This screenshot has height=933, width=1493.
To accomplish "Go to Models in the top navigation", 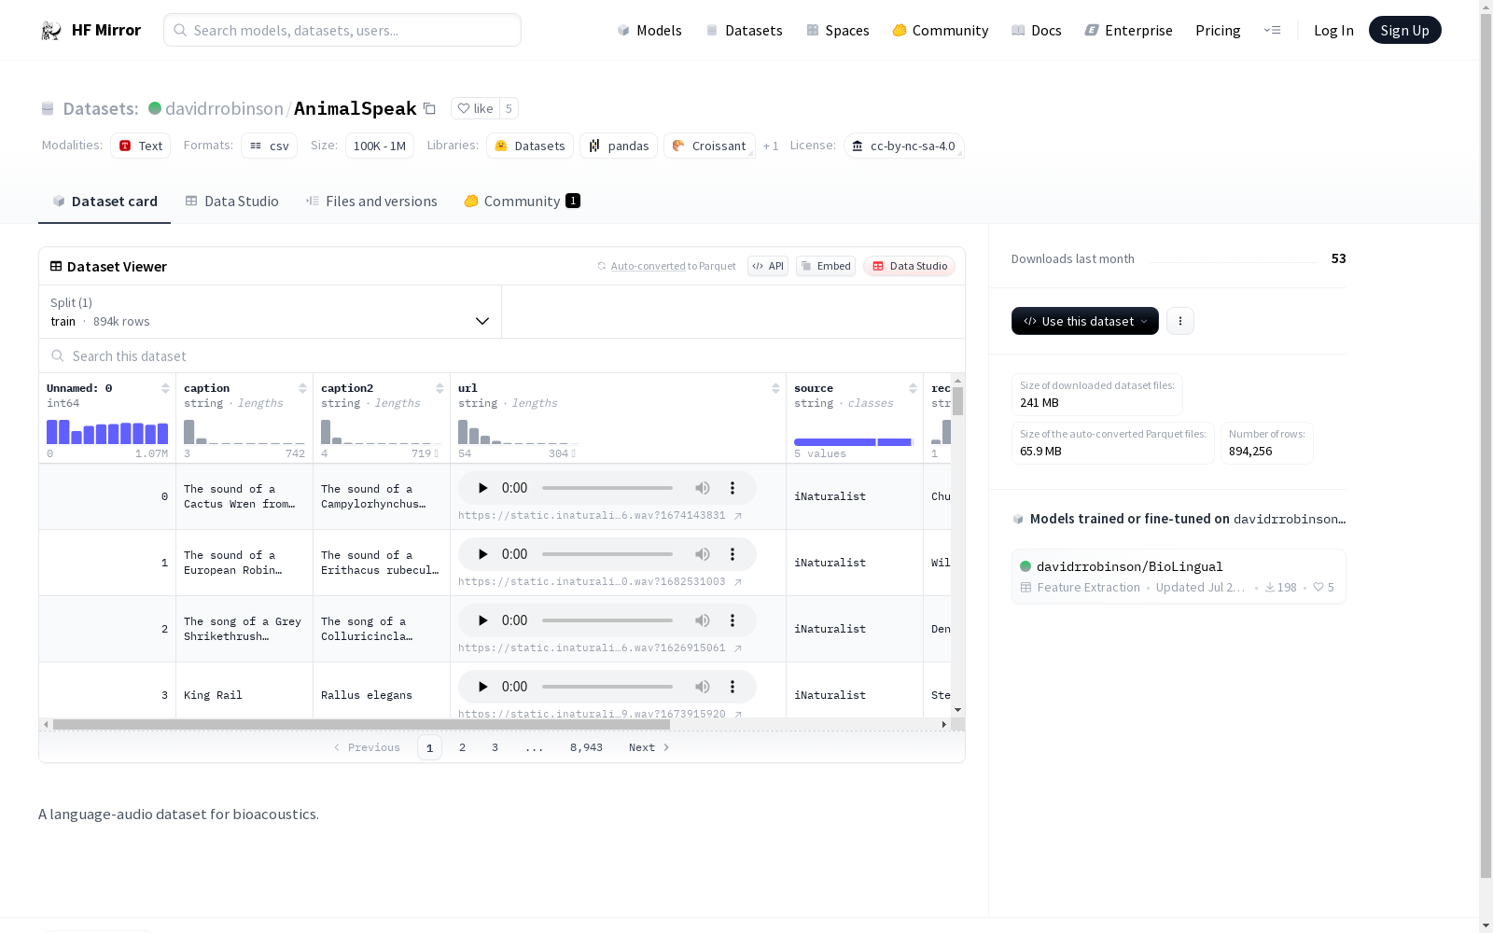I will [x=649, y=31].
